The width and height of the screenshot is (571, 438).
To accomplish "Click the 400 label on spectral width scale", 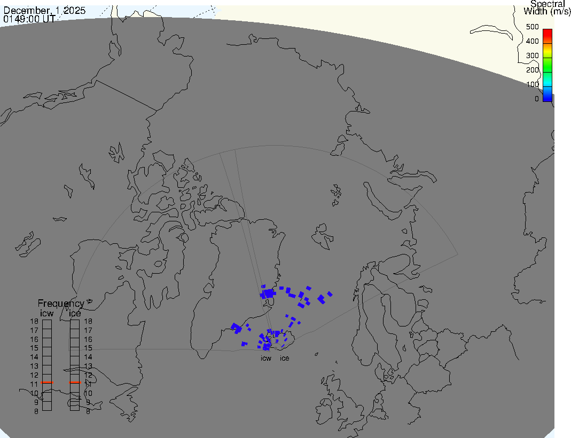I will click(533, 41).
